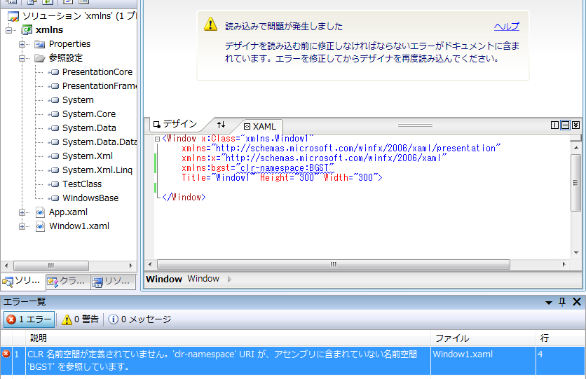Switch to the XAML tab
586x379 pixels.
coord(260,127)
